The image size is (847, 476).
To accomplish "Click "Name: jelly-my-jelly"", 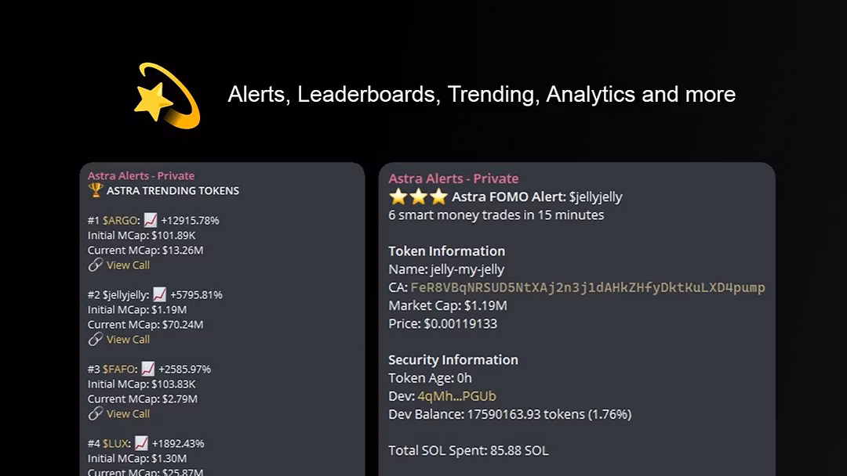I will click(446, 269).
